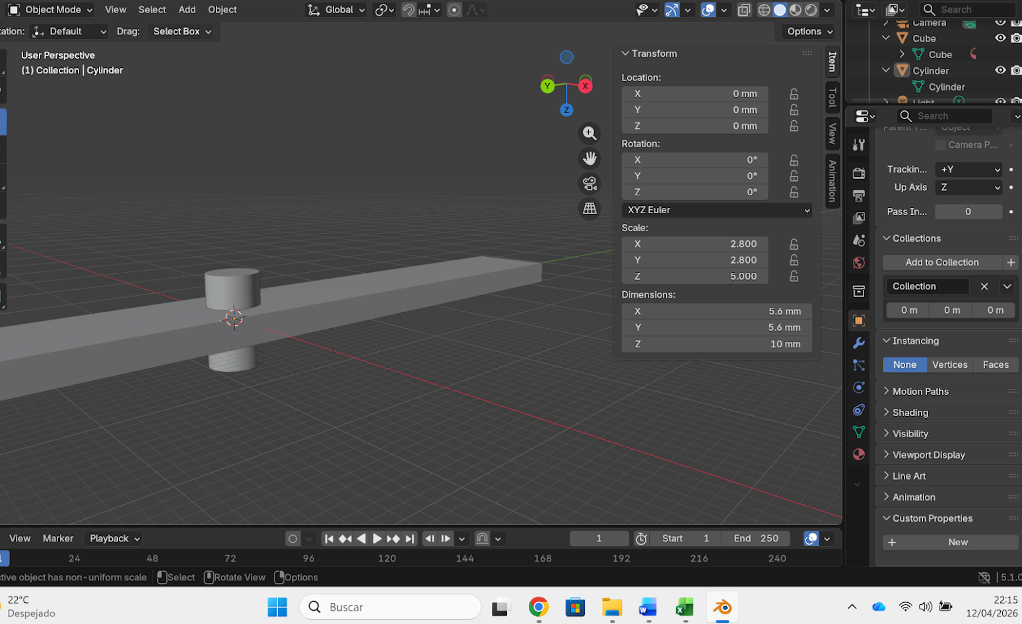Click the Scale Z value field
This screenshot has width=1022, height=624.
pyautogui.click(x=695, y=276)
